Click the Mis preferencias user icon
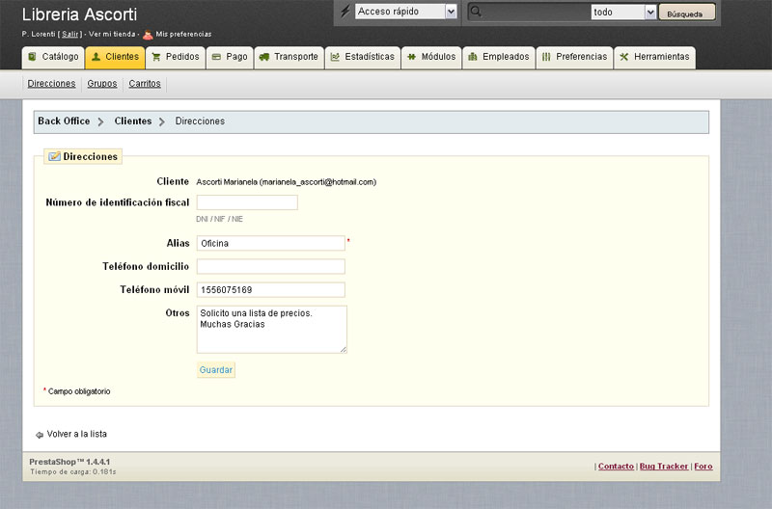 148,35
